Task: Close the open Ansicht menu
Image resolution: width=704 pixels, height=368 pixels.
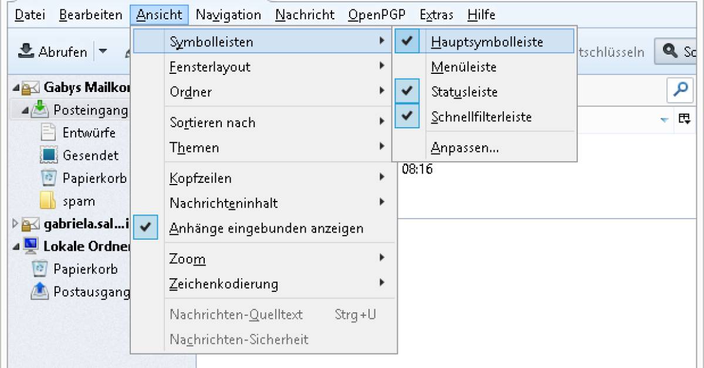Action: [x=160, y=15]
